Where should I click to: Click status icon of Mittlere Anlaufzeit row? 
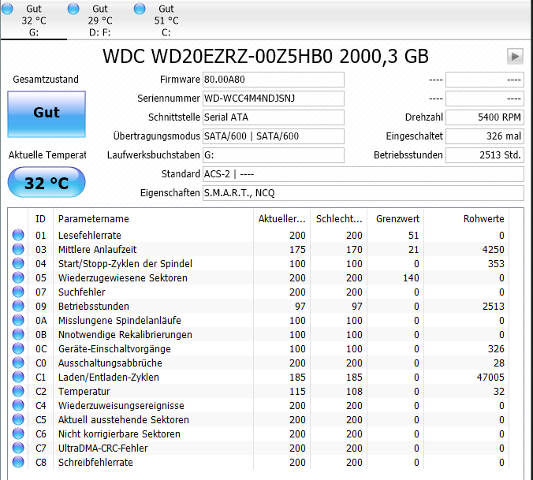pyautogui.click(x=18, y=249)
